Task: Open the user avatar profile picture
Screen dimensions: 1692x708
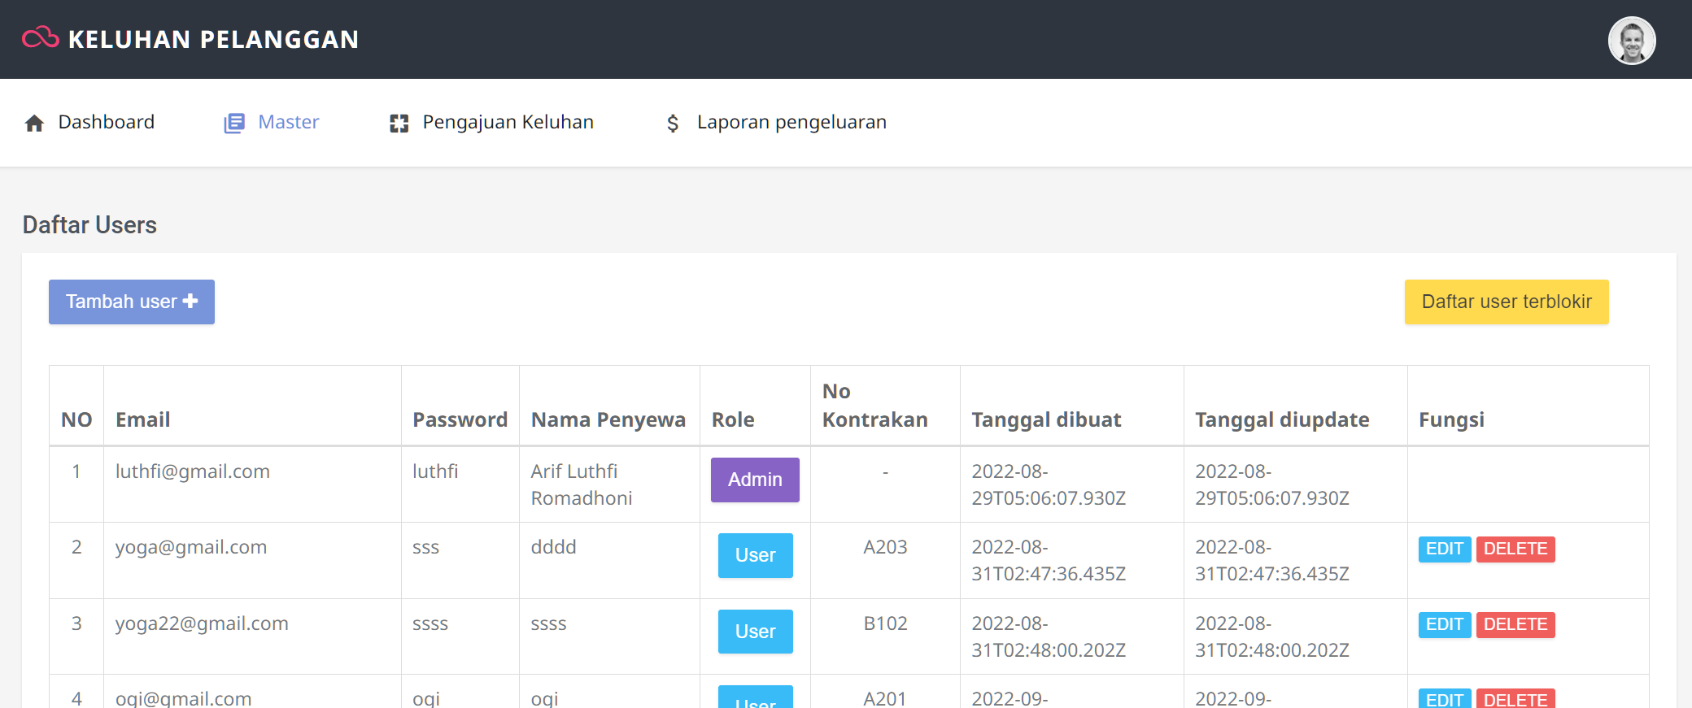Action: [x=1632, y=40]
